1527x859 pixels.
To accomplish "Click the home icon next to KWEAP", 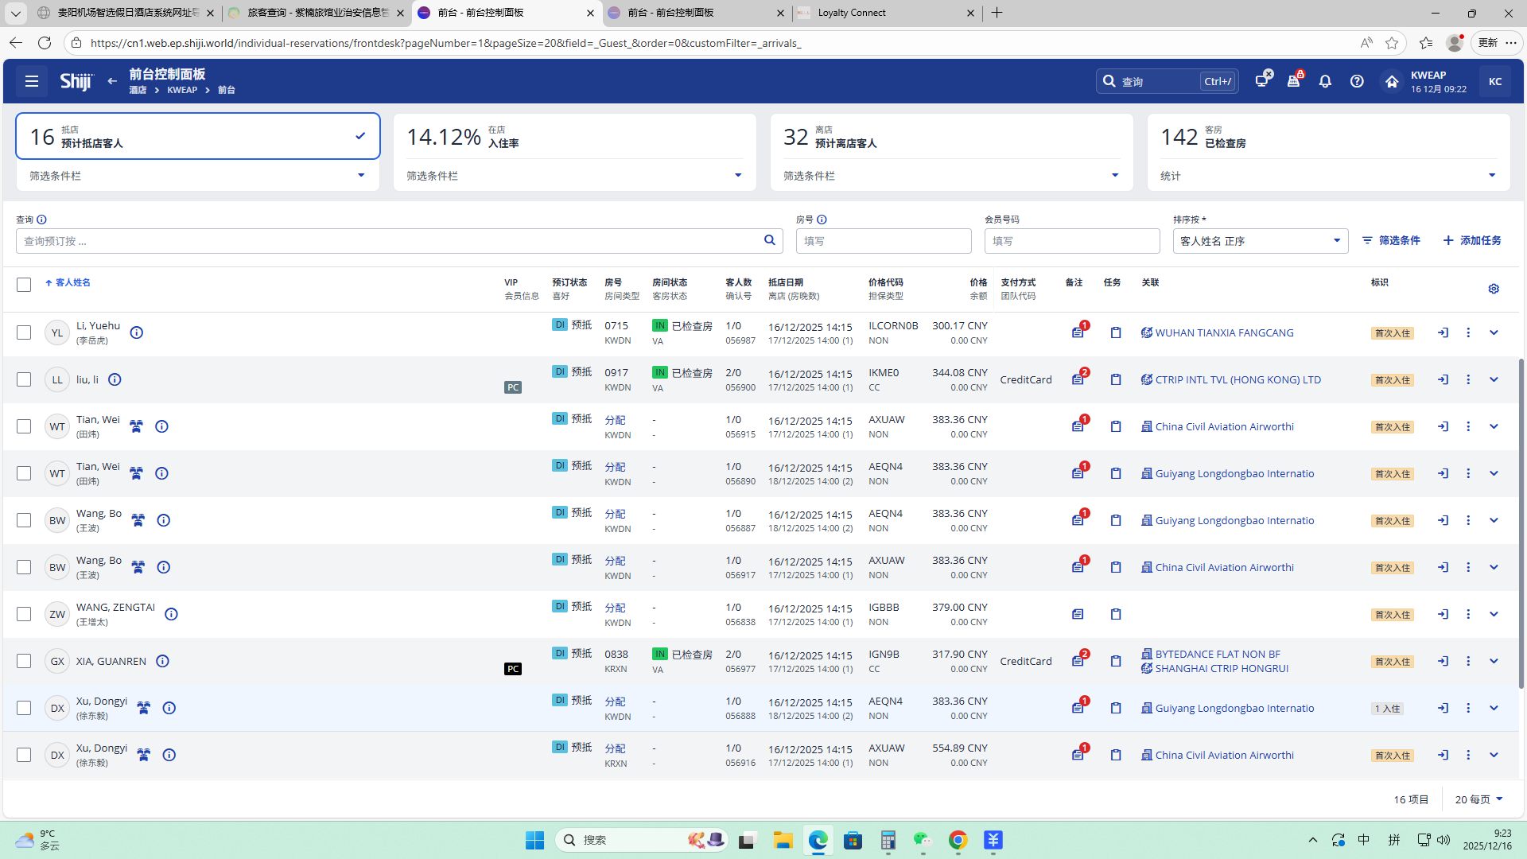I will click(1391, 81).
